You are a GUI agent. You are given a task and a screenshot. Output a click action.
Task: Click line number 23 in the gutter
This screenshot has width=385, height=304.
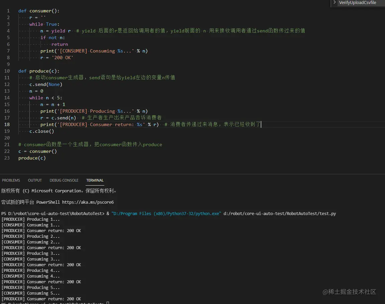point(7,158)
